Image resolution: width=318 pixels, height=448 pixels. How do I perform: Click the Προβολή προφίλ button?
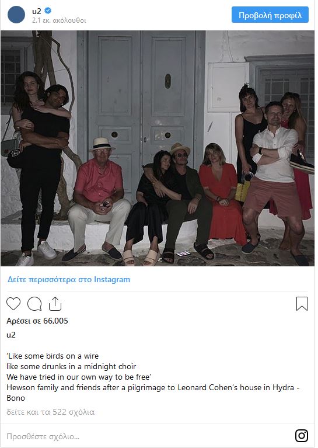pos(270,15)
